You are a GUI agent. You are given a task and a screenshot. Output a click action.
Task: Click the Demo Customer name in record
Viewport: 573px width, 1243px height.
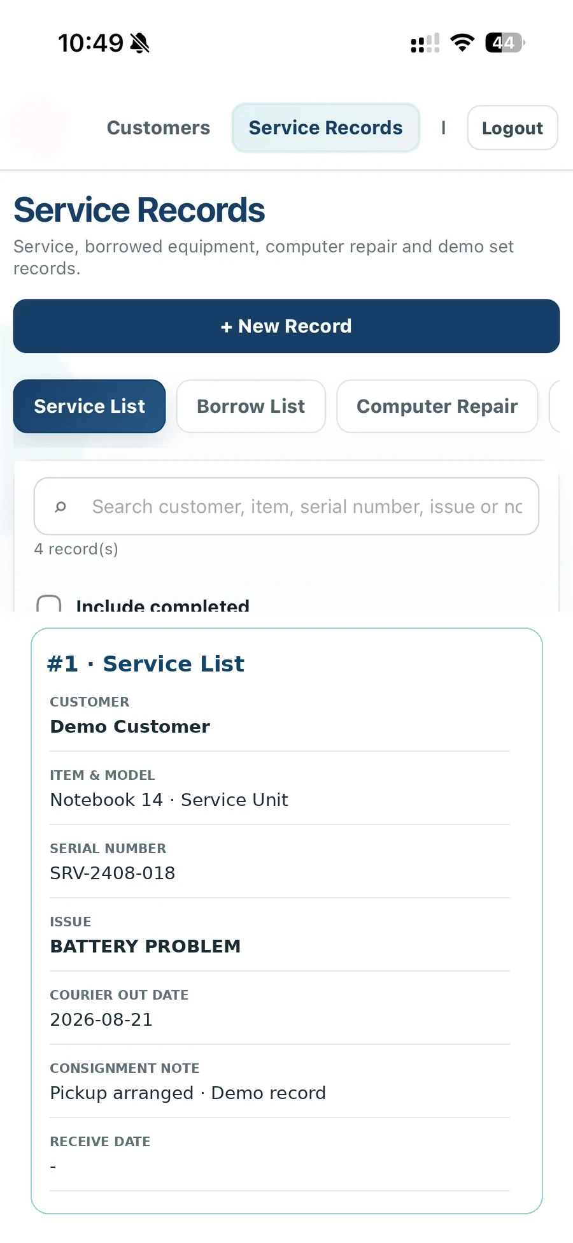(131, 727)
